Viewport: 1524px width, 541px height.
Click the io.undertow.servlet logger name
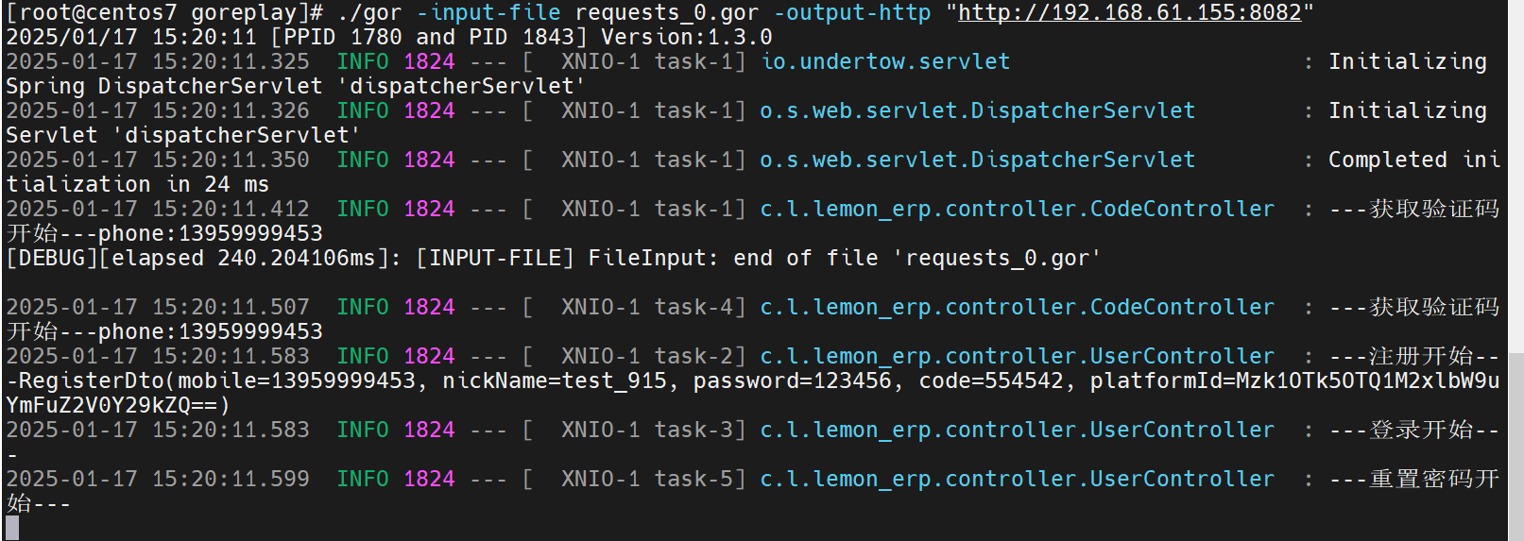click(885, 61)
